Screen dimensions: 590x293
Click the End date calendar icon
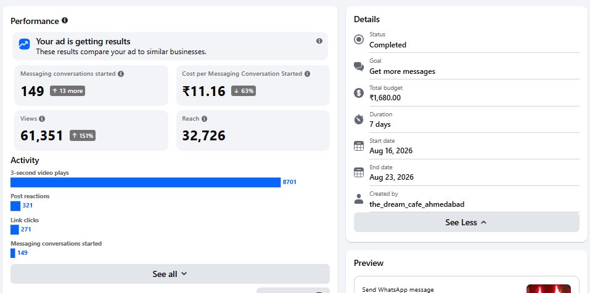359,172
